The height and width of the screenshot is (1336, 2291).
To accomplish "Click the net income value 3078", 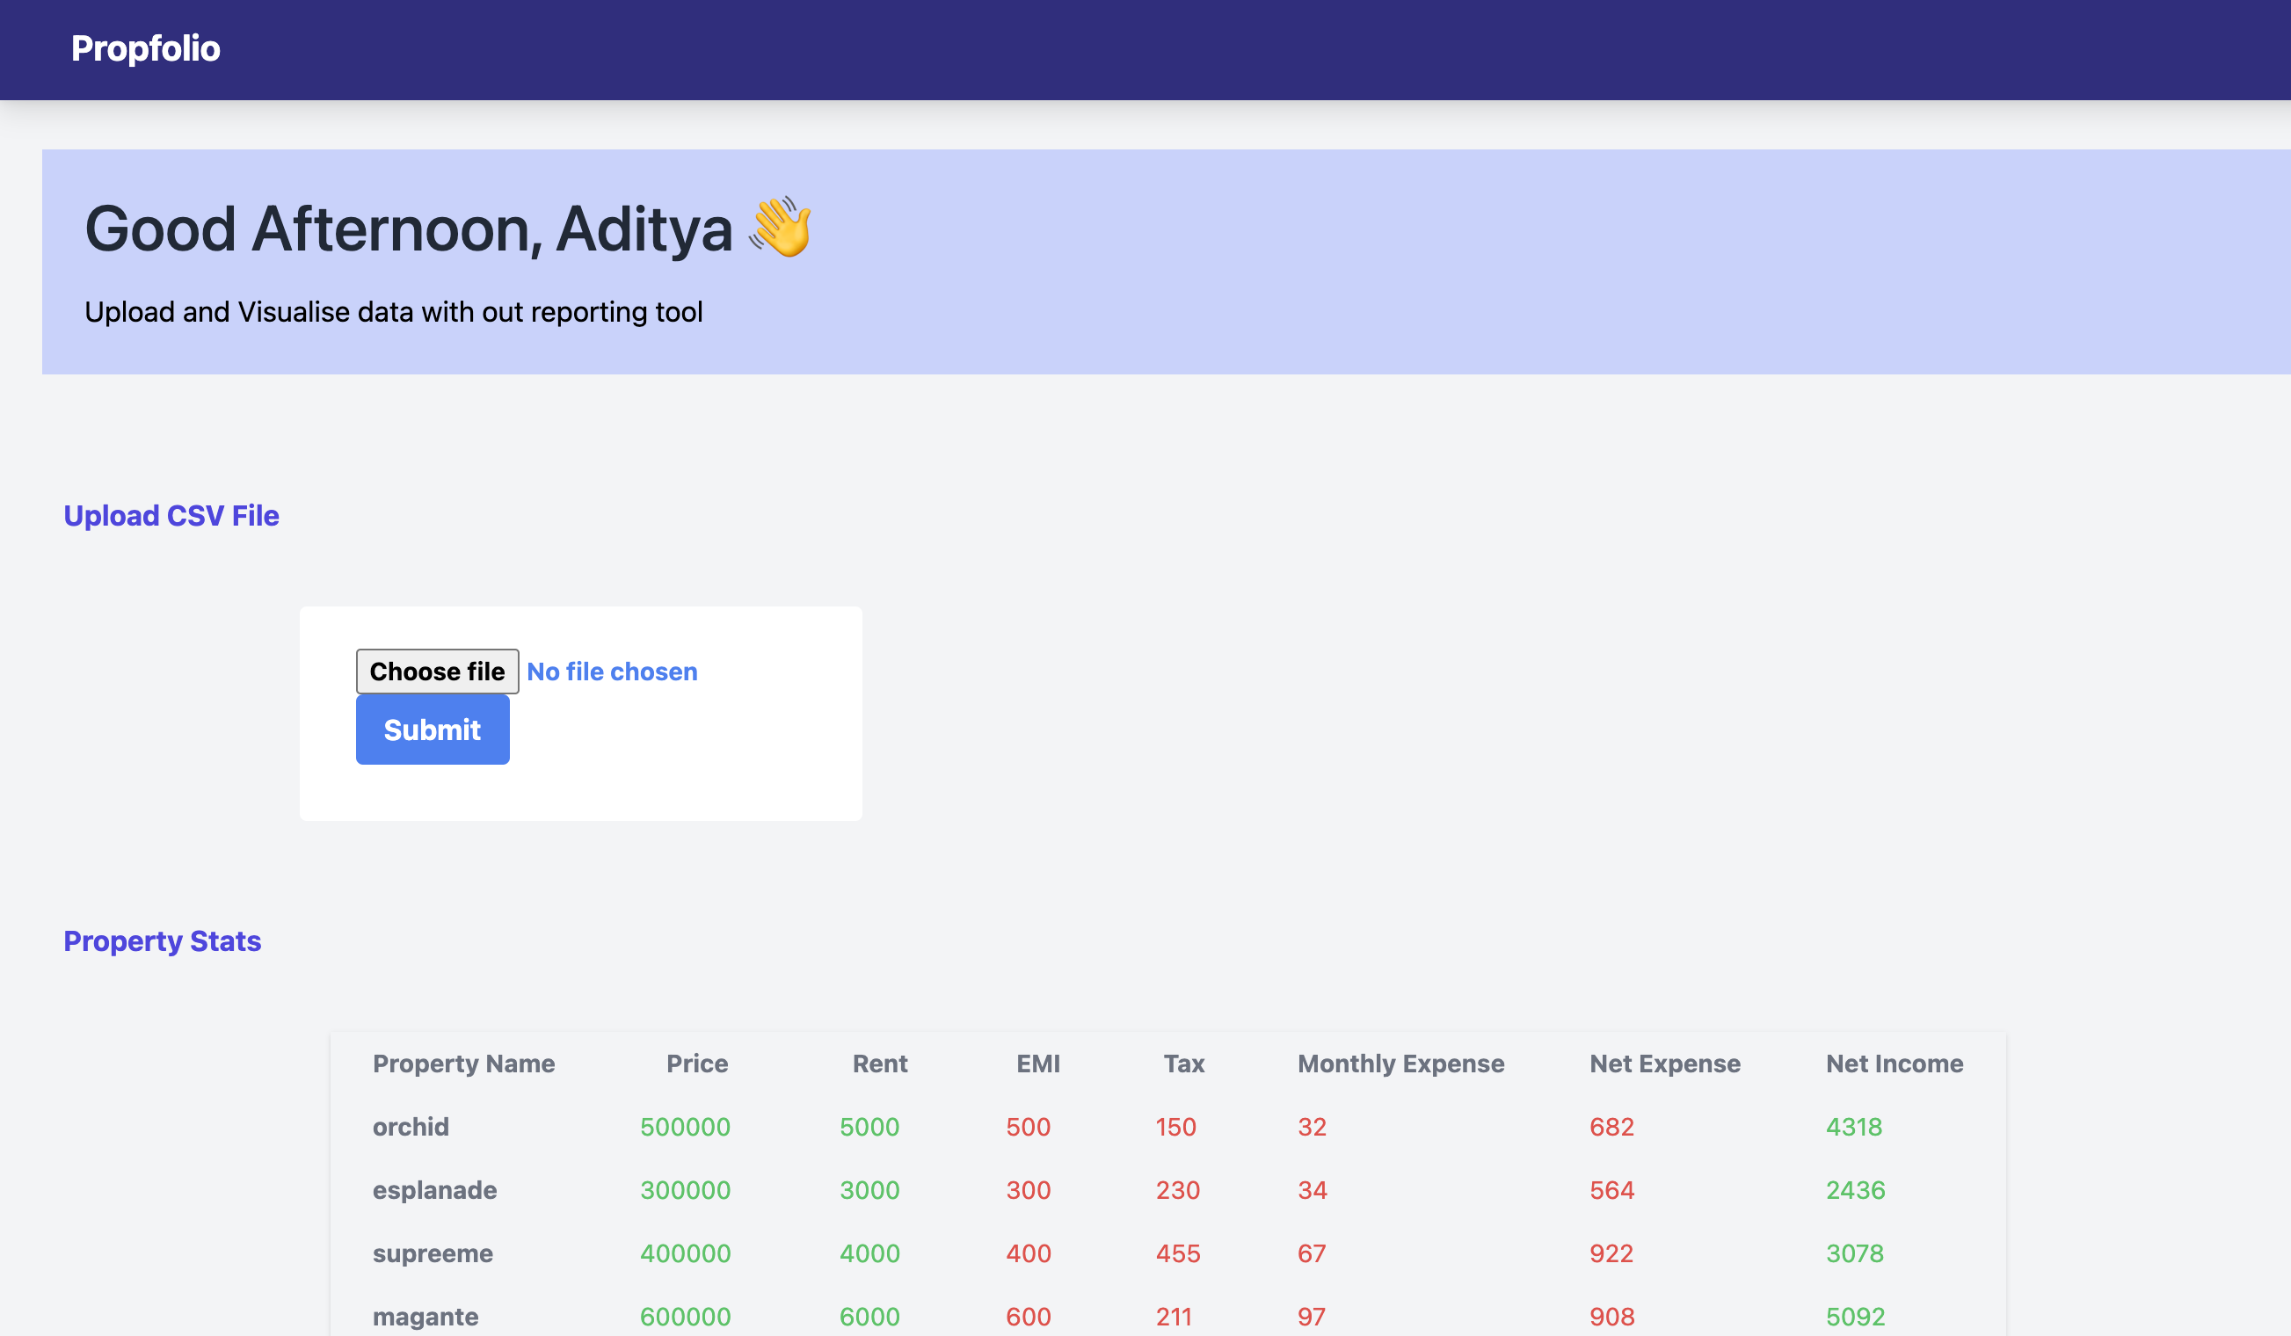I will (1856, 1255).
